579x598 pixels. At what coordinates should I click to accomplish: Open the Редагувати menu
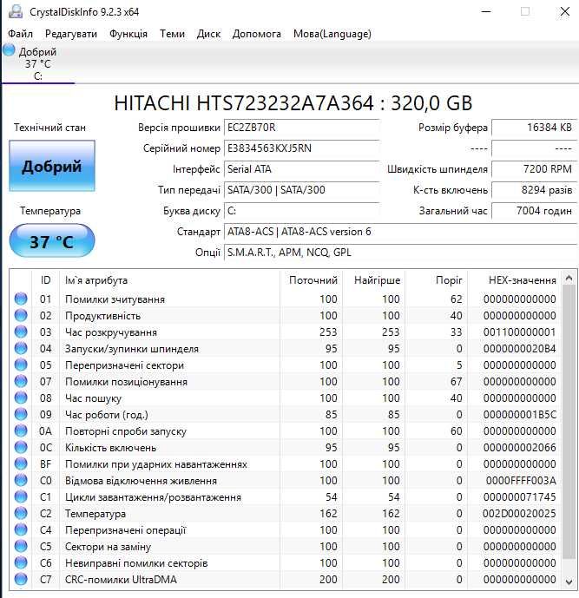(x=71, y=34)
